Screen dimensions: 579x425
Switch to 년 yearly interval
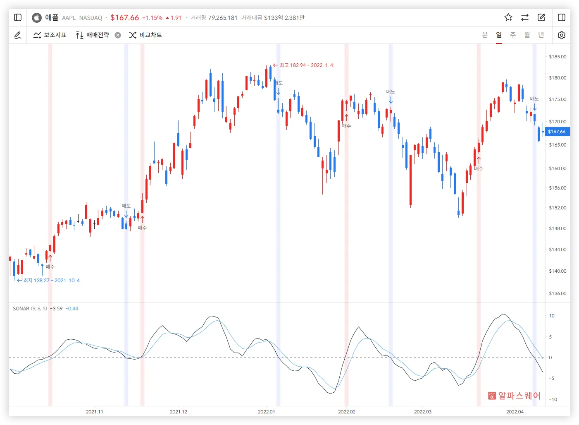(x=541, y=35)
